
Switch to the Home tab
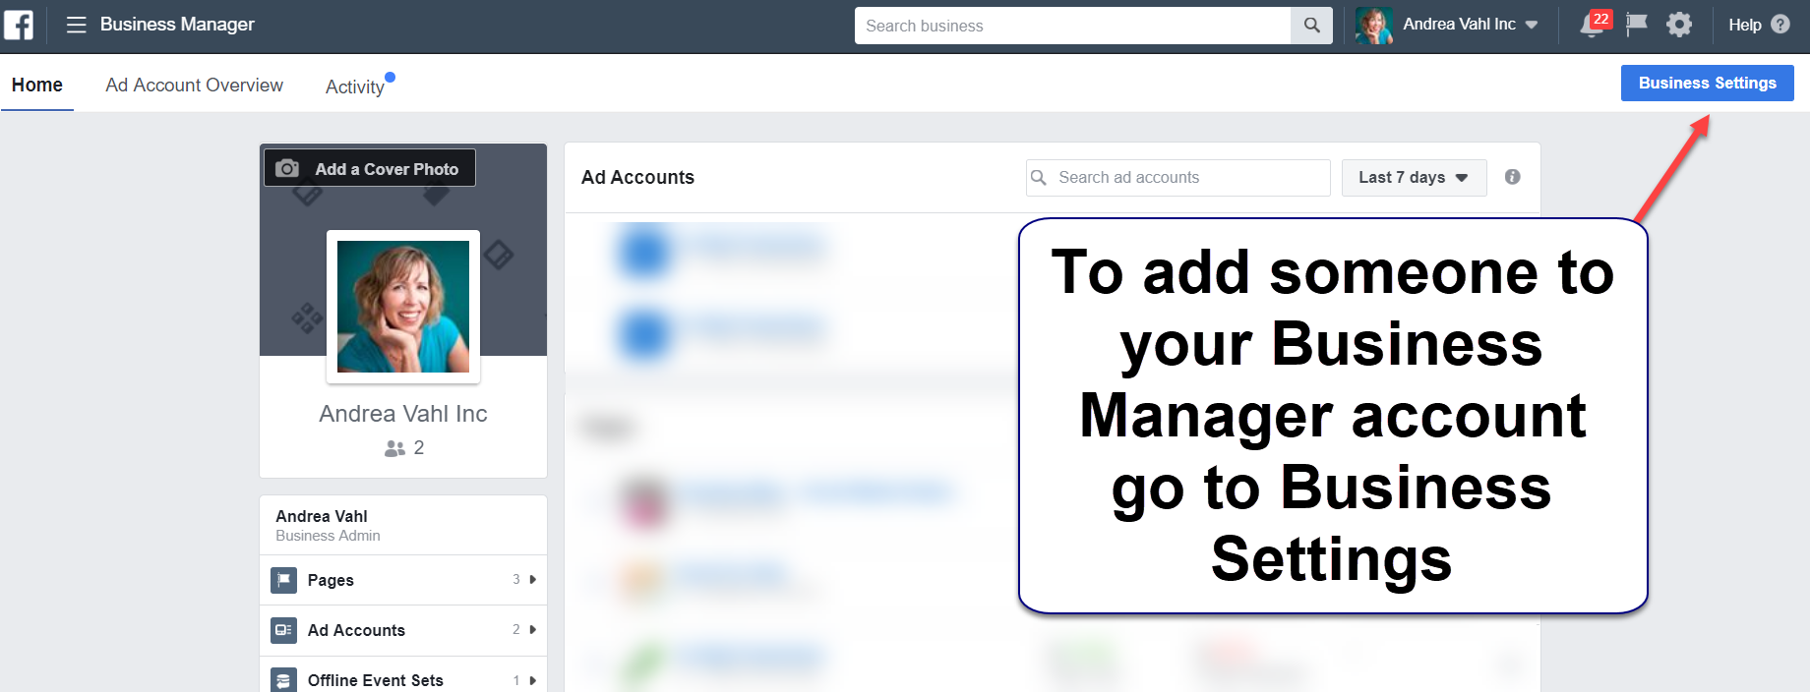(37, 86)
